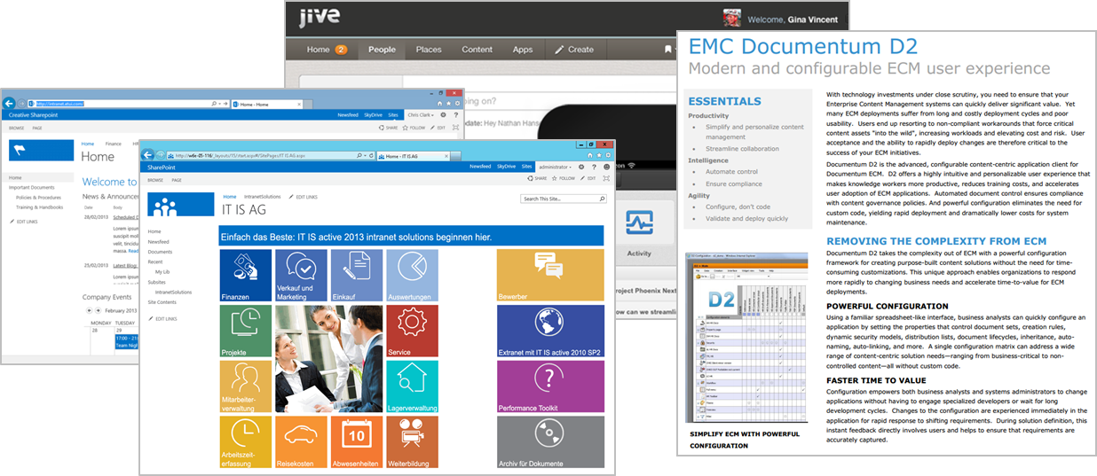Open the Verkauf und Marketing tile

[301, 275]
